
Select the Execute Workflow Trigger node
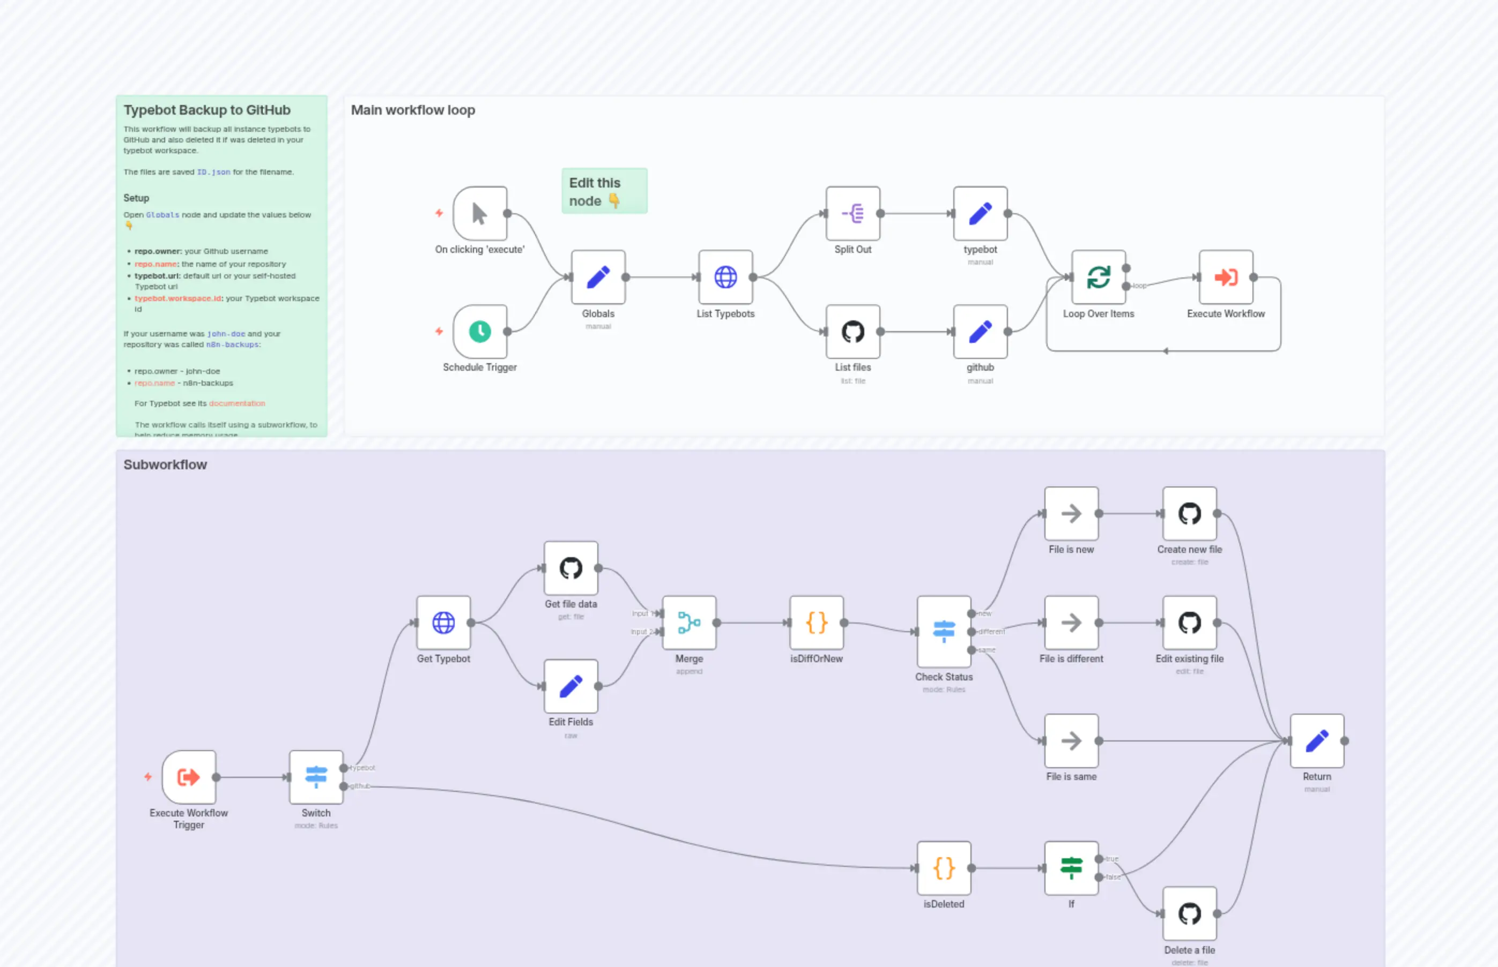pos(189,777)
